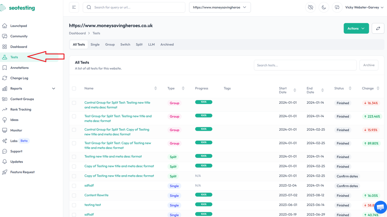Click the Community chat icon
Image resolution: width=387 pixels, height=217 pixels.
(x=5, y=36)
